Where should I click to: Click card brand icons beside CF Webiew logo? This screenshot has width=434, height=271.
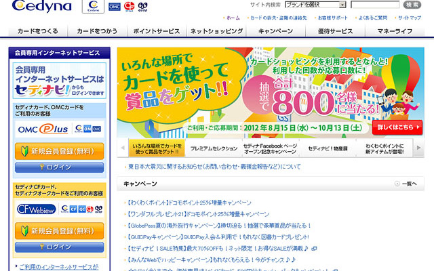[81, 209]
